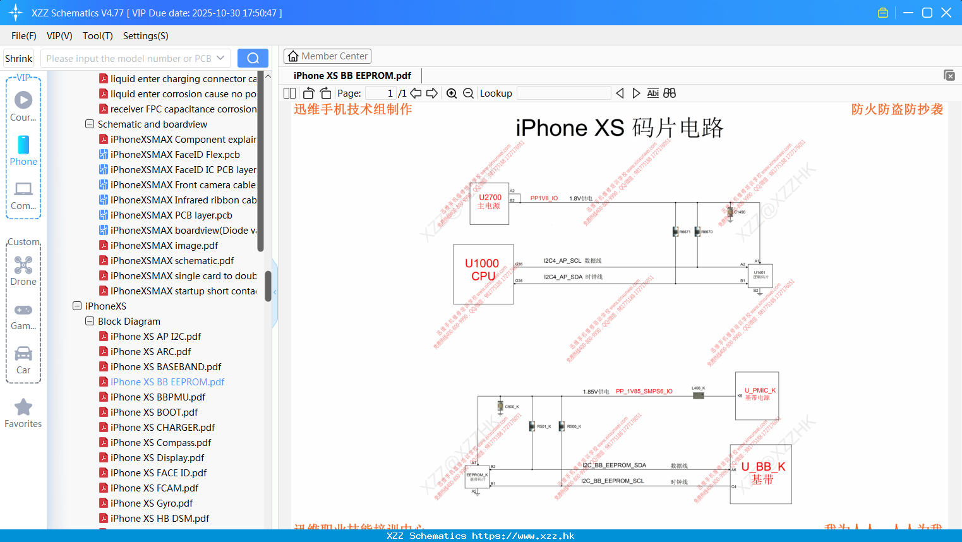Screen dimensions: 962x542
Task: Go to previous page arrow
Action: 416,93
